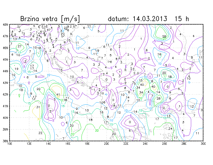Select the 42N latitude axis label
213x165 pixels.
pos(5,95)
